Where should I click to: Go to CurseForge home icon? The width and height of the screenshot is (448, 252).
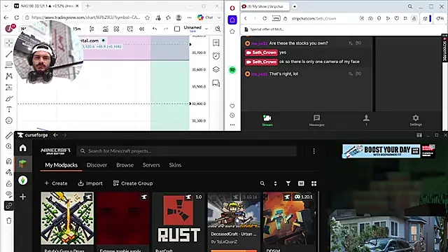(23, 148)
